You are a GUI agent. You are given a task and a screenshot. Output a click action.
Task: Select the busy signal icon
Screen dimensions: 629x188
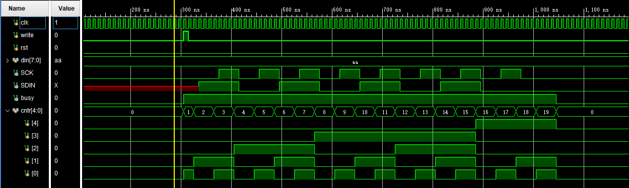click(x=16, y=98)
